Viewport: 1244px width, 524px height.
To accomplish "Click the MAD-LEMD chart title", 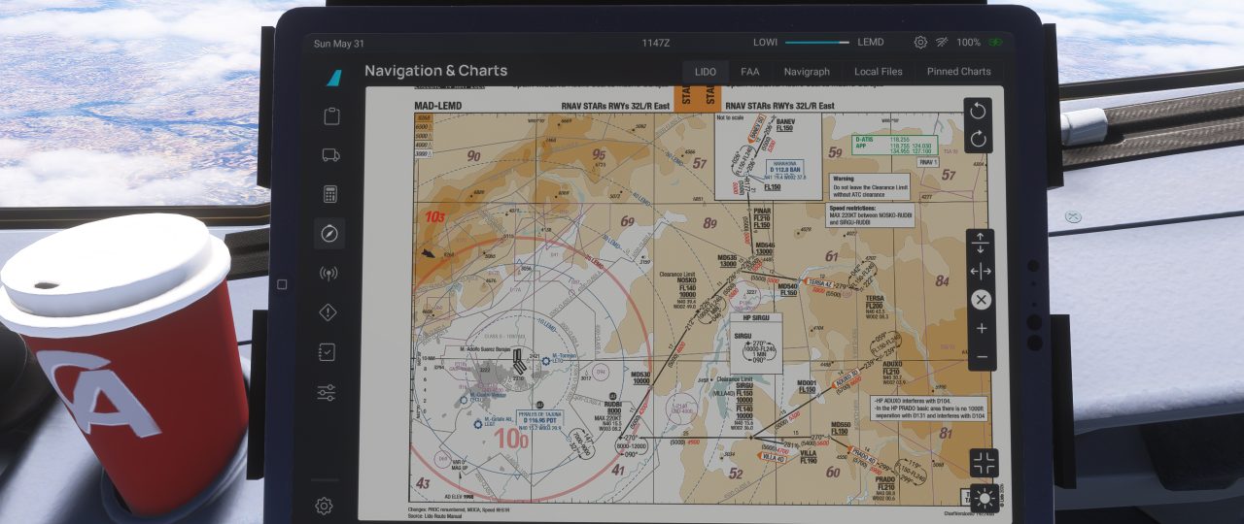I will coord(438,105).
